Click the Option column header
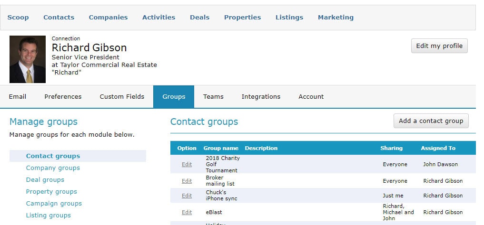Screen dimensions: 484x225 (x=187, y=149)
